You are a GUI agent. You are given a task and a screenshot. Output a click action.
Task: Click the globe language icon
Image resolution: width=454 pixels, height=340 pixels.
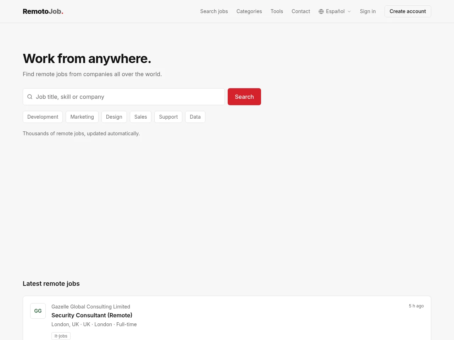(321, 11)
